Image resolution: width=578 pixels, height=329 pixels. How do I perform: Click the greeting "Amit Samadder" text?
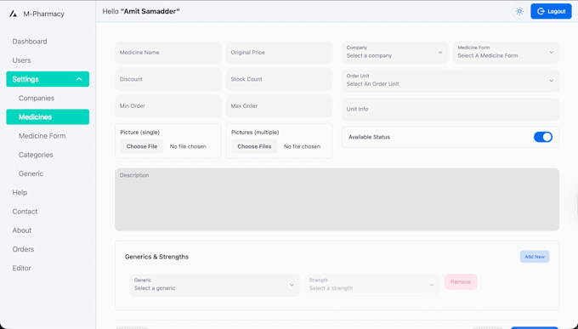pyautogui.click(x=150, y=11)
